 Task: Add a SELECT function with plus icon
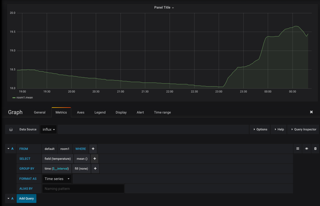point(94,159)
